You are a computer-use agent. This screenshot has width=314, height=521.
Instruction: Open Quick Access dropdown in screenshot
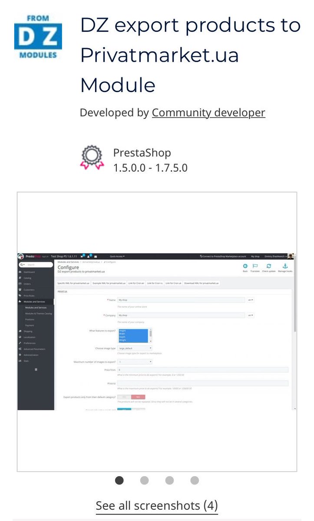pos(117,257)
